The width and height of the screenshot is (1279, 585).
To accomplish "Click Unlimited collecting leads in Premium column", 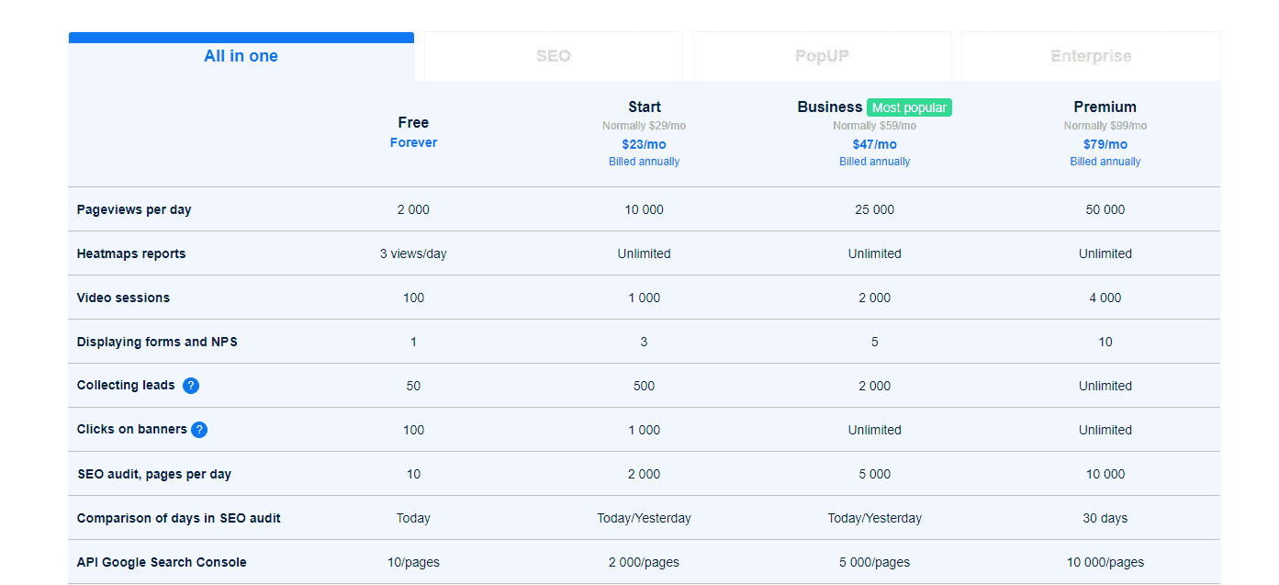I will pos(1105,386).
